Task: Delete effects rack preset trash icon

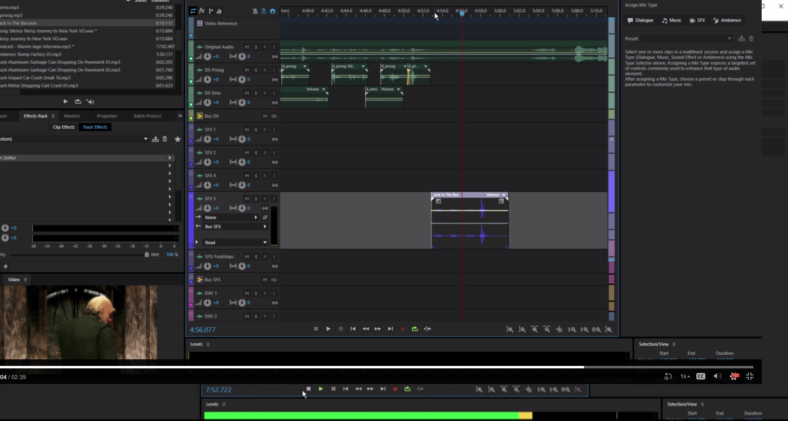Action: (165, 139)
